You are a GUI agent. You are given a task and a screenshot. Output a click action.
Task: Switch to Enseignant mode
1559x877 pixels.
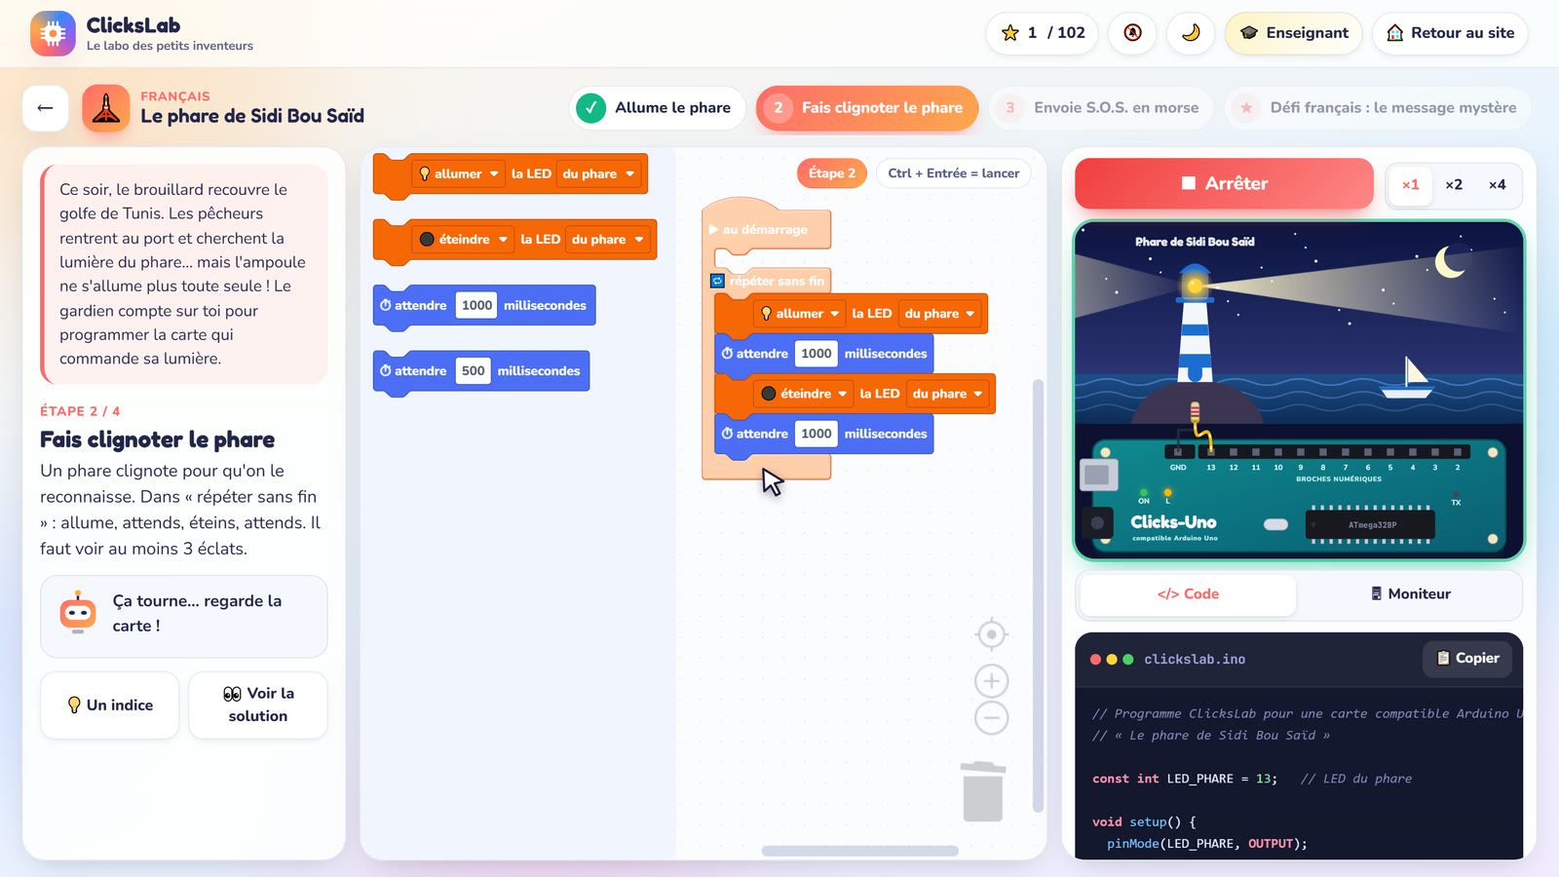pyautogui.click(x=1294, y=33)
